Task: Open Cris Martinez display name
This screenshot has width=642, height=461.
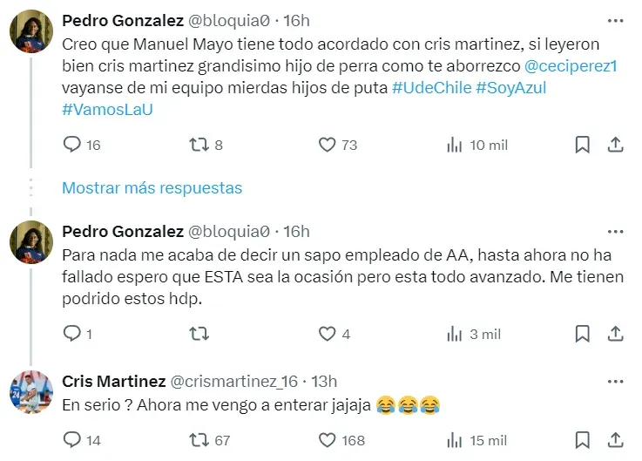Action: point(113,381)
